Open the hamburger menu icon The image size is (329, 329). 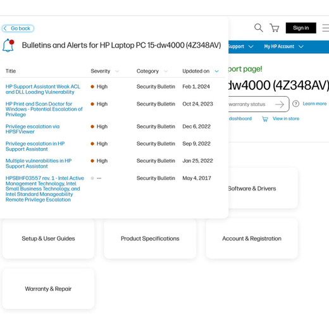(x=325, y=28)
